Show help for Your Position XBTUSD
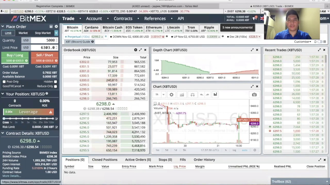 tap(47, 94)
